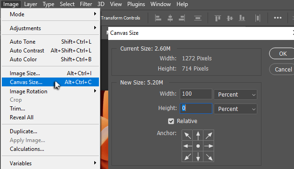Set anchor to bottom-right arrow
Viewport: 294px width, 169px height.
coord(209,156)
